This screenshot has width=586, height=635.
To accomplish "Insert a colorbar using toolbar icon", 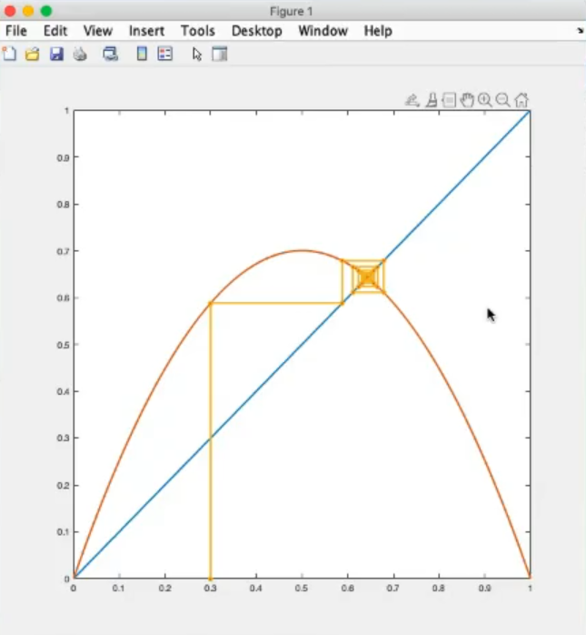I will [x=142, y=55].
